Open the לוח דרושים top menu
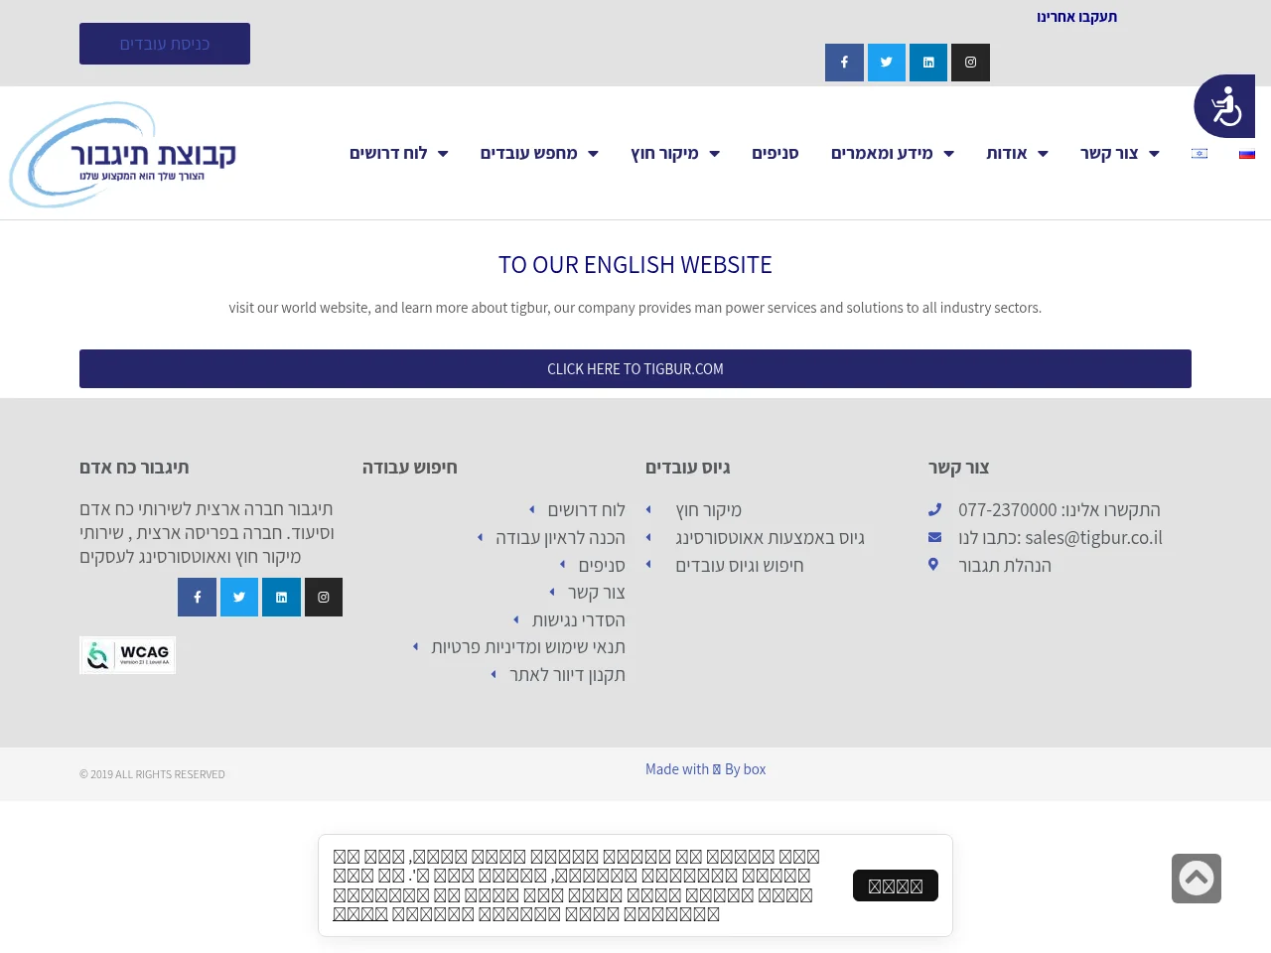The image size is (1271, 953). [388, 153]
